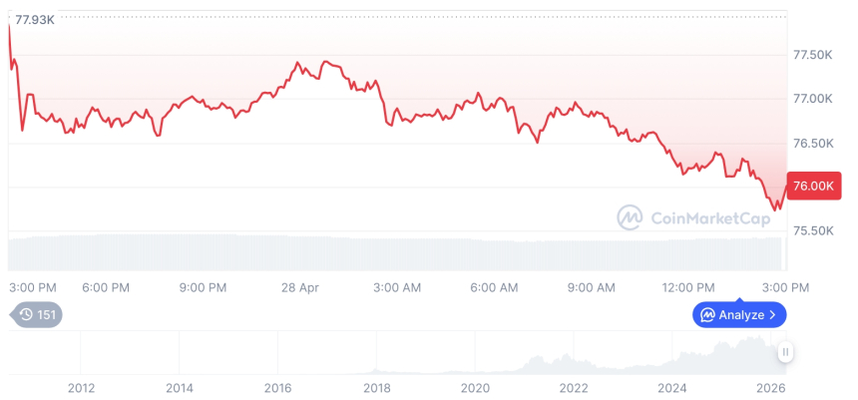Open the Analyze panel
Viewport: 858px width, 400px height.
[x=739, y=315]
